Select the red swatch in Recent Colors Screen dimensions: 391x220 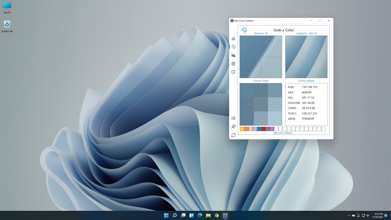pos(264,129)
